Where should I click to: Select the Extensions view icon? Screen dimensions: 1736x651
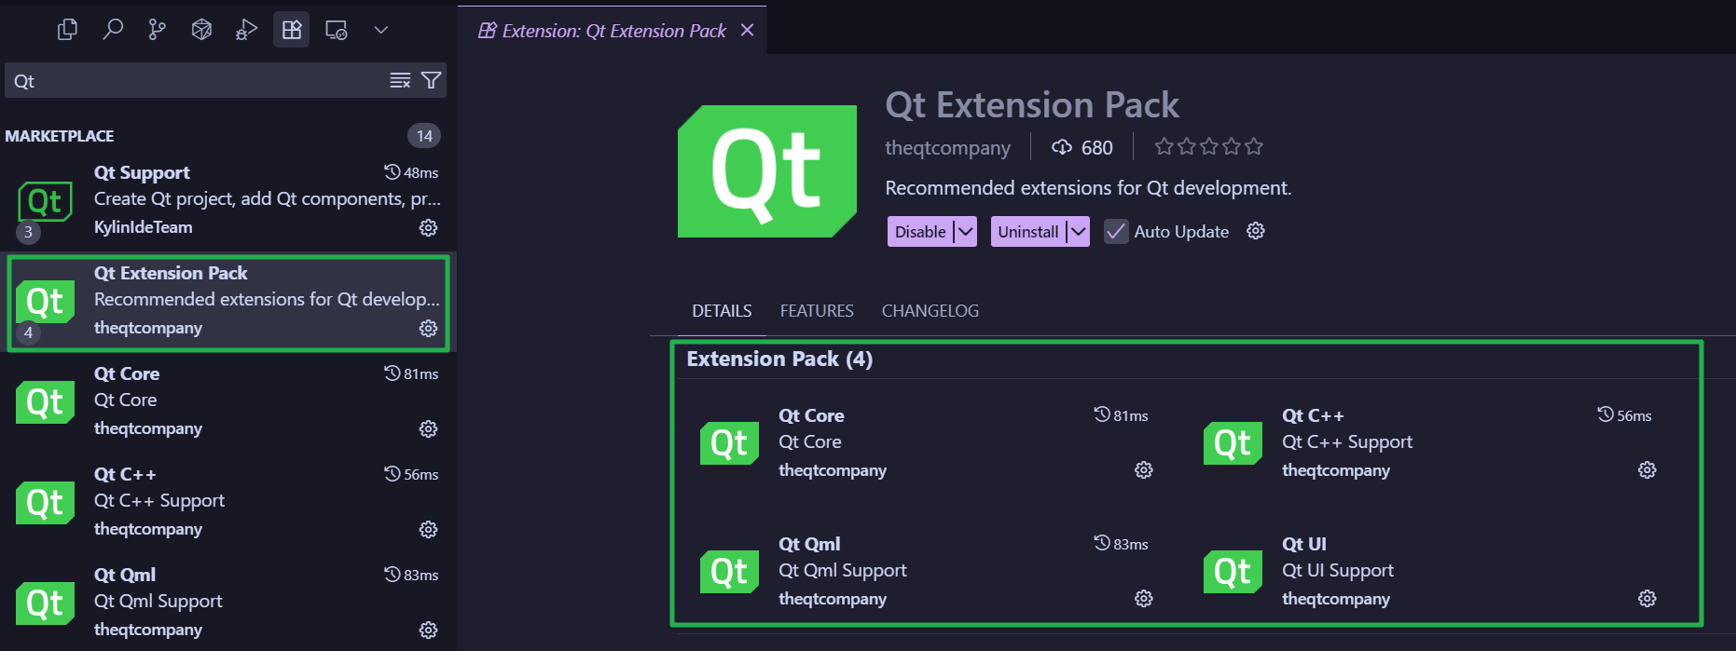[x=291, y=29]
